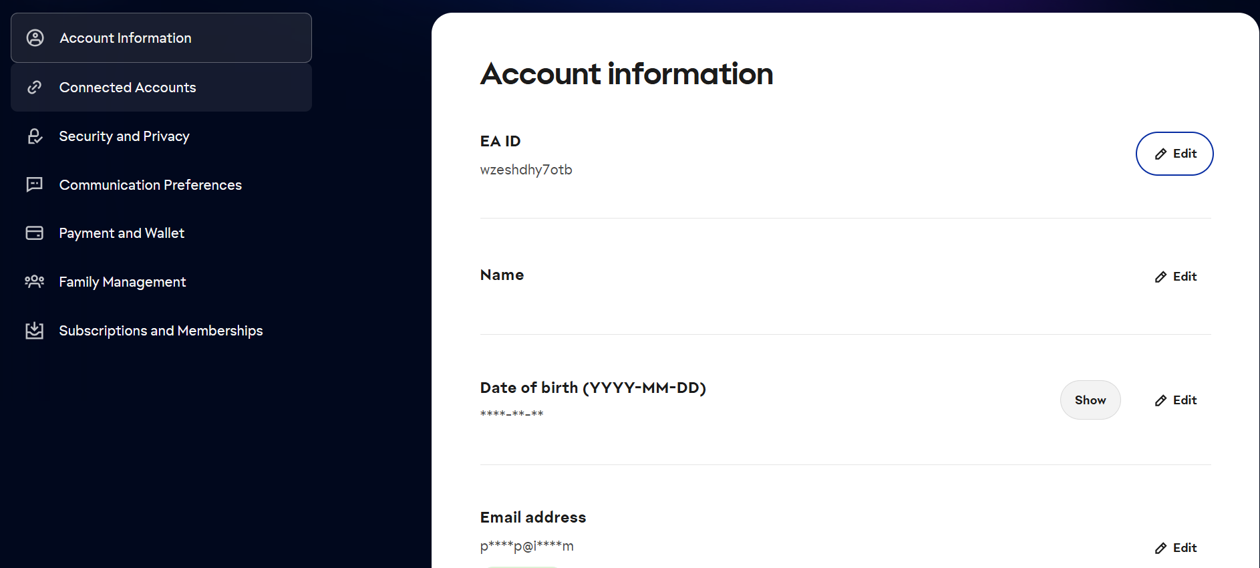The image size is (1260, 568).
Task: Click pencil icon for Email address
Action: [1161, 548]
